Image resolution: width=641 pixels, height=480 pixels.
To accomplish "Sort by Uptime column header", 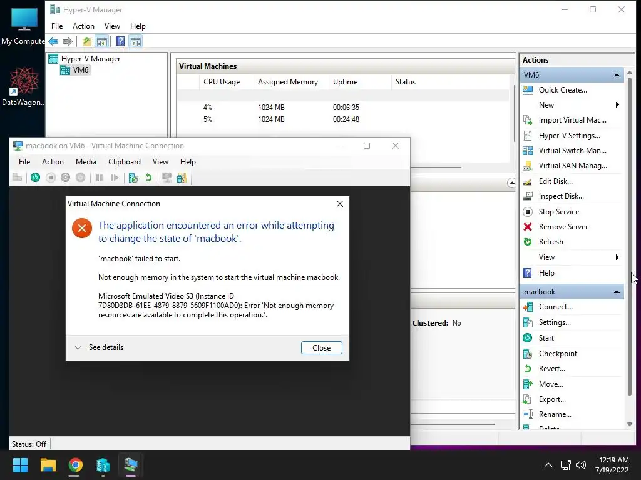I will click(x=345, y=82).
